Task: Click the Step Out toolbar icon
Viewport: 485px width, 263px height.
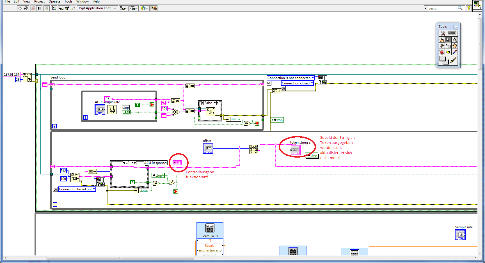Action: coord(73,8)
